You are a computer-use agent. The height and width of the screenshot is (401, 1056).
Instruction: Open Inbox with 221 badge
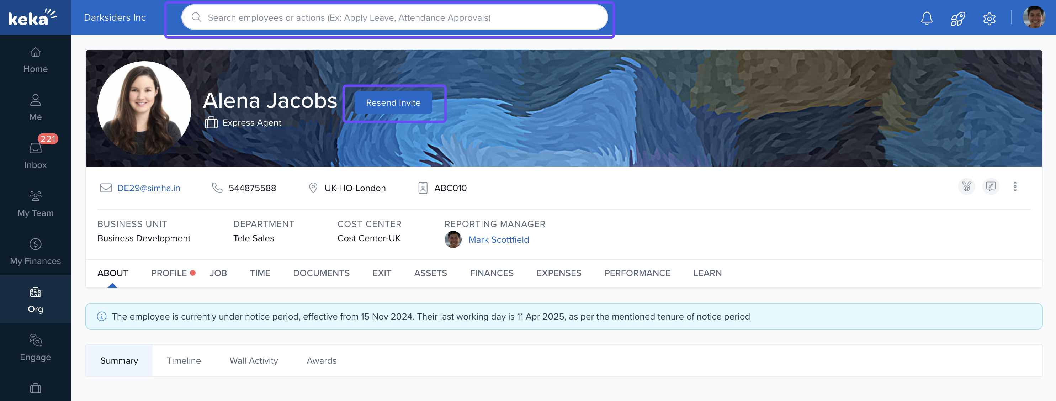(x=35, y=155)
